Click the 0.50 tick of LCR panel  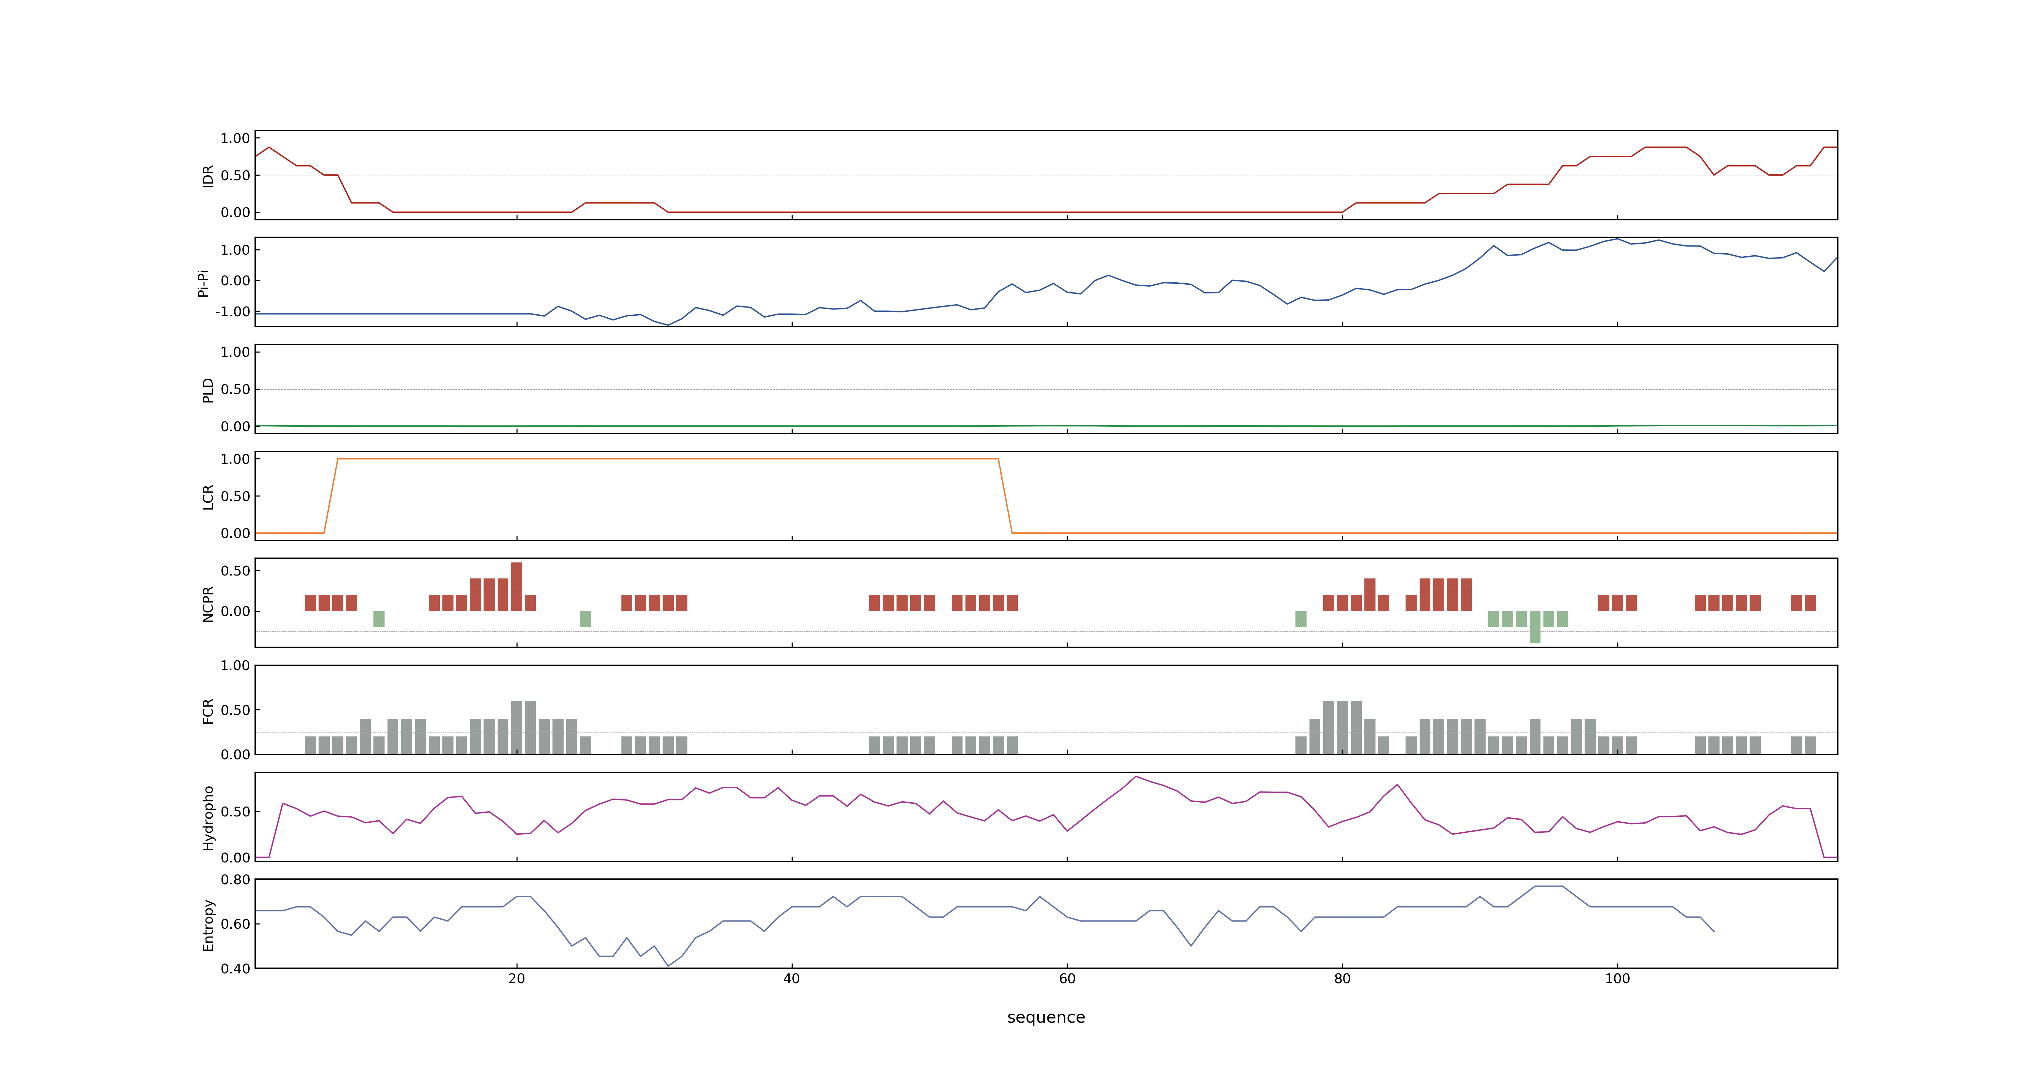[x=236, y=497]
